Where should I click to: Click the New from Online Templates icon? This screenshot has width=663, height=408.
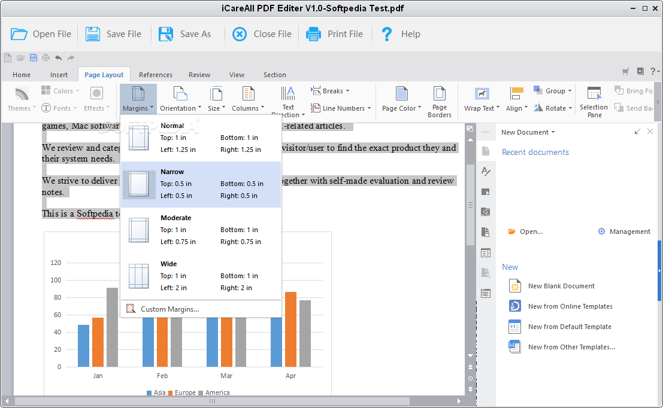(x=514, y=306)
